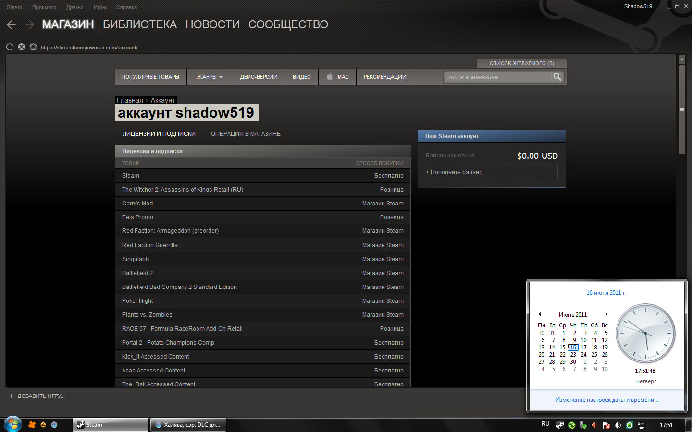Click the taskbar clock 17:51
Image resolution: width=692 pixels, height=432 pixels.
point(667,425)
